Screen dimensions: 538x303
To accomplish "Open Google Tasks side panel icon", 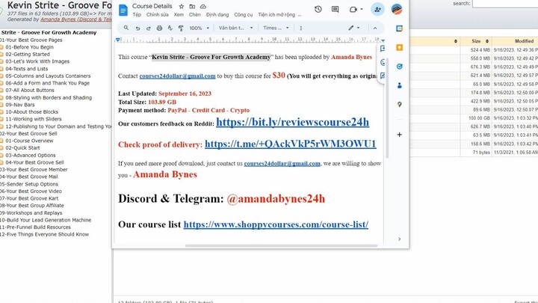I will coord(399,67).
